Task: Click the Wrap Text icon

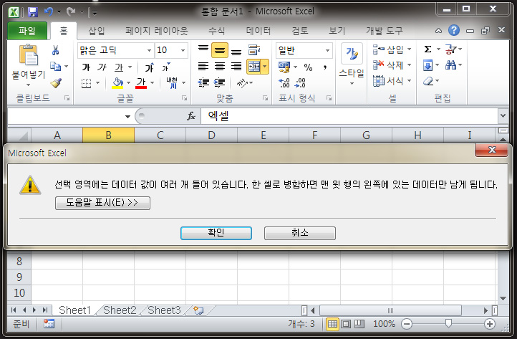Action: [254, 50]
